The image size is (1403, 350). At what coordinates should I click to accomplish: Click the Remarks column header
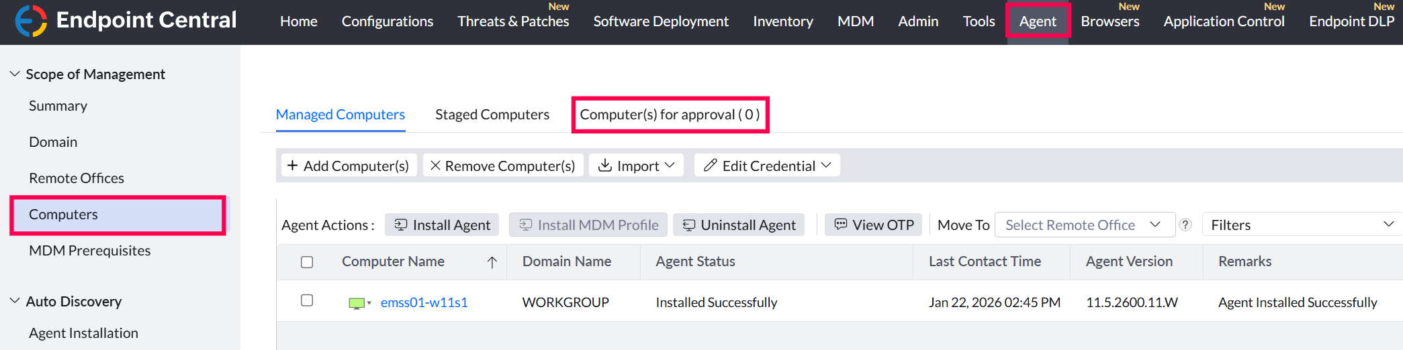tap(1244, 261)
